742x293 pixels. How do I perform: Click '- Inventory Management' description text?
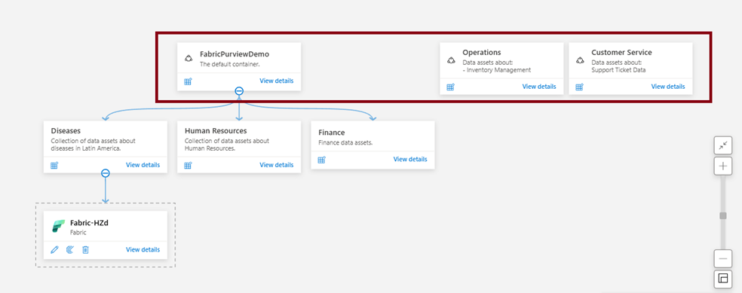[x=496, y=70]
